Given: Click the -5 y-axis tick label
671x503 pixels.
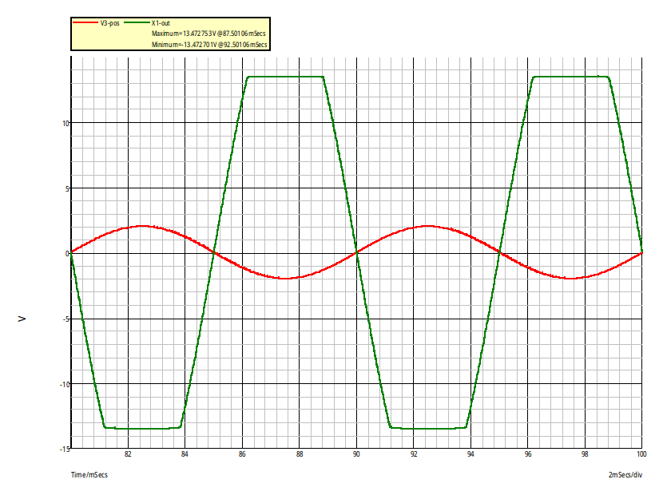Looking at the screenshot, I should [x=66, y=319].
